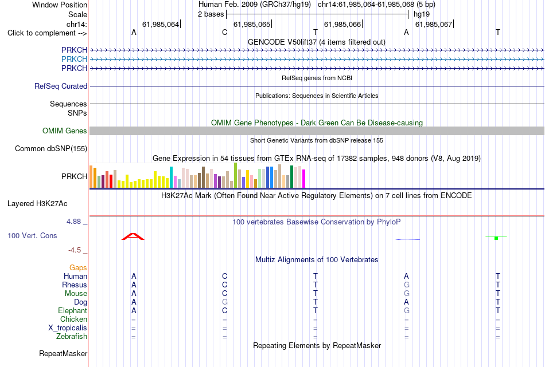This screenshot has height=367, width=545.
Task: Click the G base in the Rhesus row
Action: tap(406, 285)
